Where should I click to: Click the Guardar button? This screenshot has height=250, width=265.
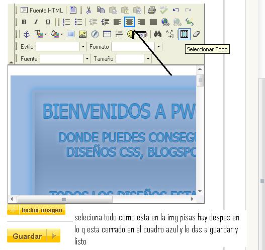34,236
